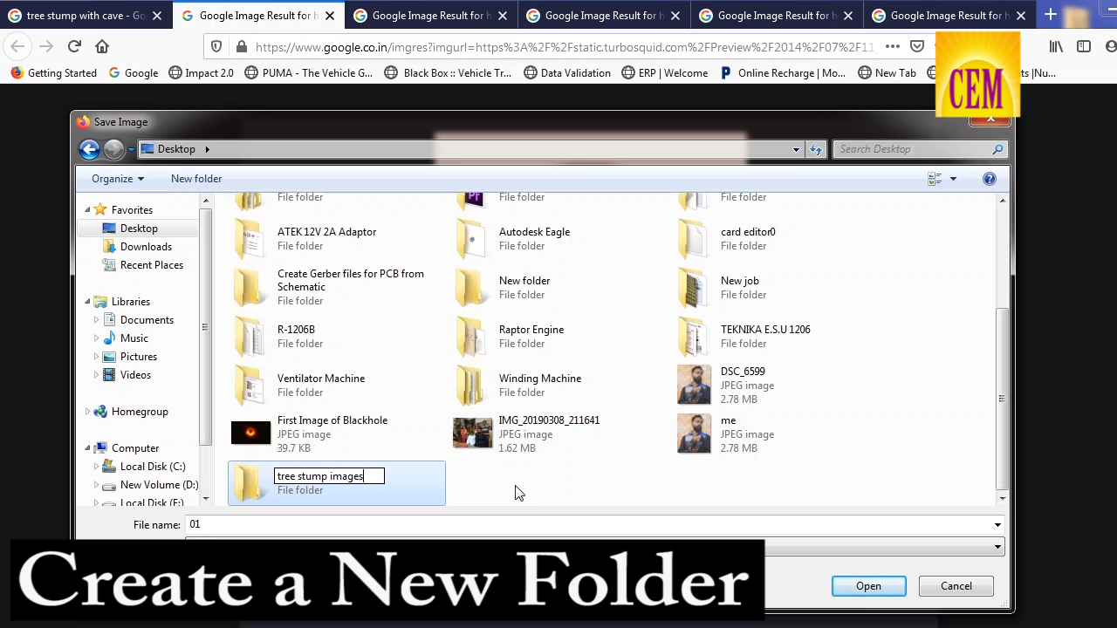Open the view options dropdown arrow
The width and height of the screenshot is (1117, 628).
(953, 179)
